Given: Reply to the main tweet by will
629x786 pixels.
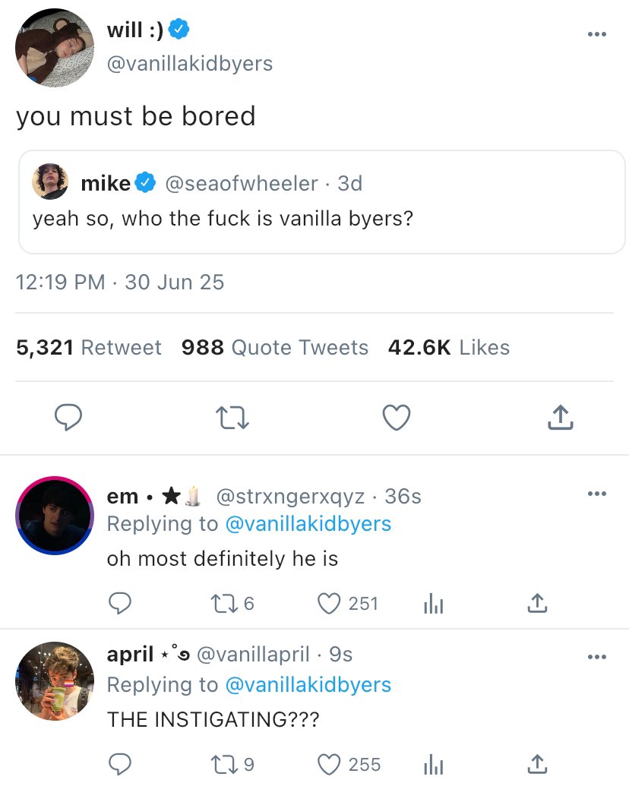Looking at the screenshot, I should (x=68, y=417).
